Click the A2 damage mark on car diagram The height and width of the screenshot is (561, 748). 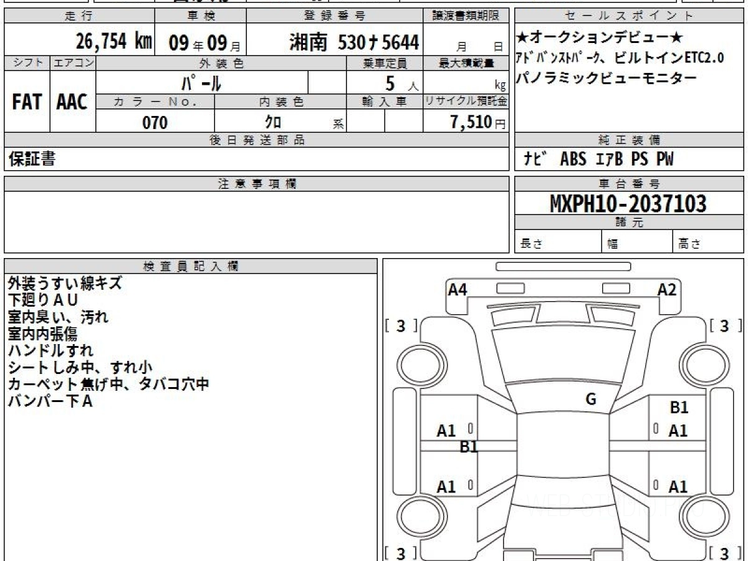(x=667, y=289)
